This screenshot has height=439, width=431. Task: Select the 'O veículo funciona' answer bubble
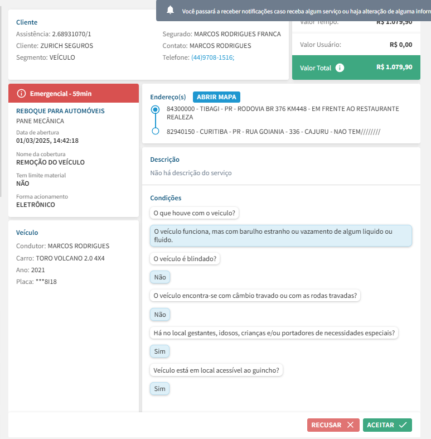[280, 235]
